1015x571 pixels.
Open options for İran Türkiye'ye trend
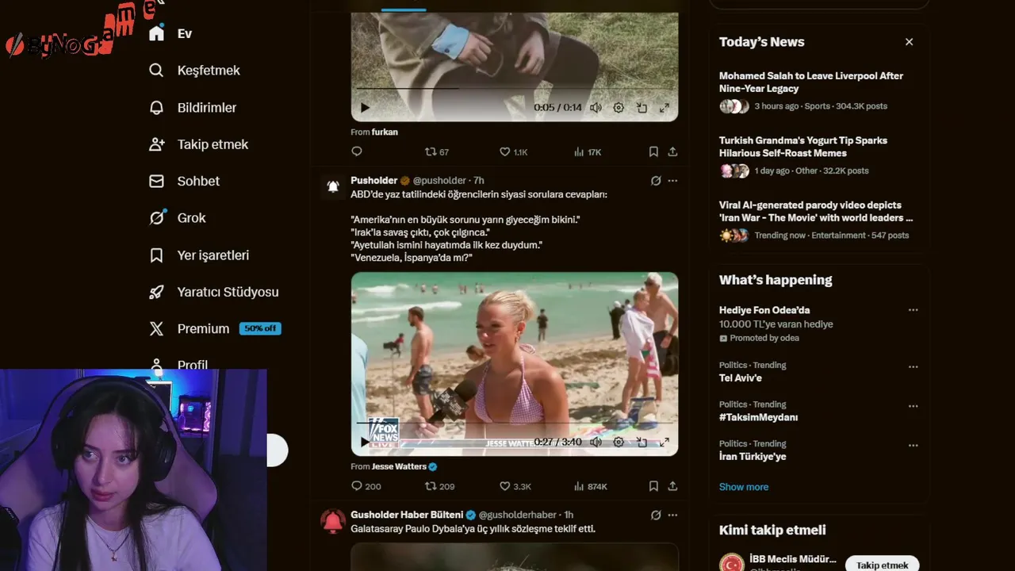(x=913, y=446)
